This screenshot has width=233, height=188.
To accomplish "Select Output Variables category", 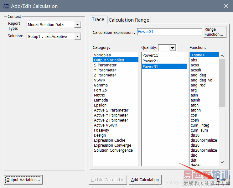I will click(116, 60).
